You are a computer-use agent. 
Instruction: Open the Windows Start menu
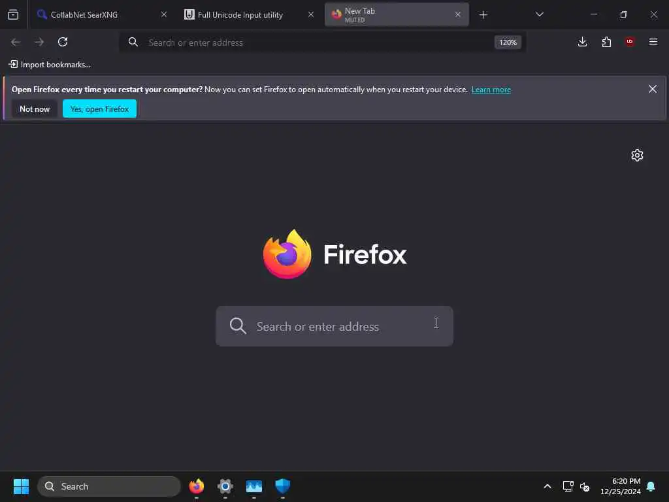[21, 486]
